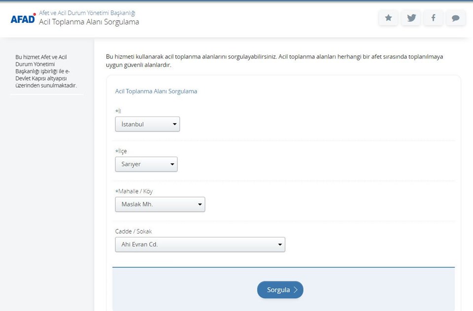This screenshot has width=473, height=311.
Task: Click the chevron arrow inside the Sorgula button
Action: click(296, 290)
